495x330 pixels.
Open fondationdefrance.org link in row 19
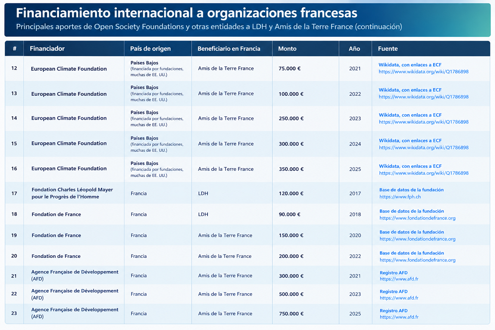pos(417,239)
